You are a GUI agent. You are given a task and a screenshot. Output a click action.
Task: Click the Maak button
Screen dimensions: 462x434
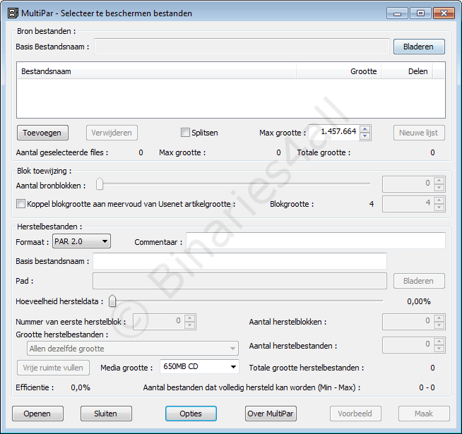(424, 414)
